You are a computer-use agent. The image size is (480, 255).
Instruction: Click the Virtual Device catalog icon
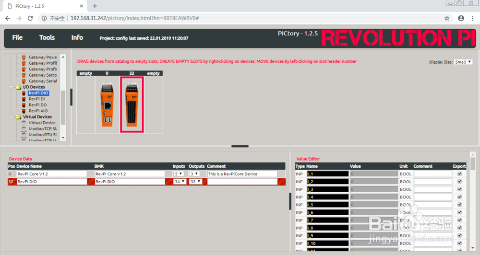24,123
